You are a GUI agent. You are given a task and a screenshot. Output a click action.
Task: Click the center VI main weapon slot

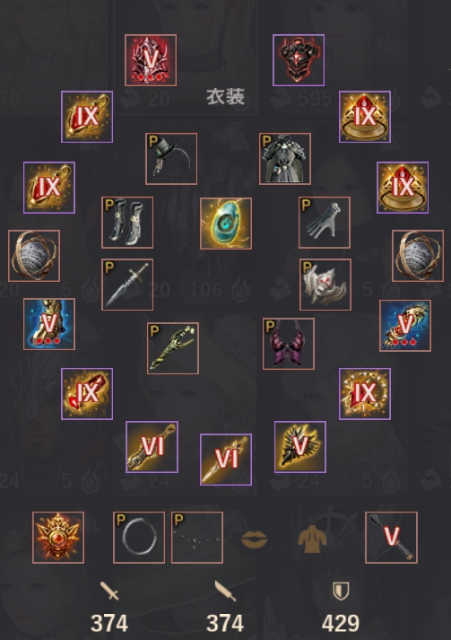226,460
